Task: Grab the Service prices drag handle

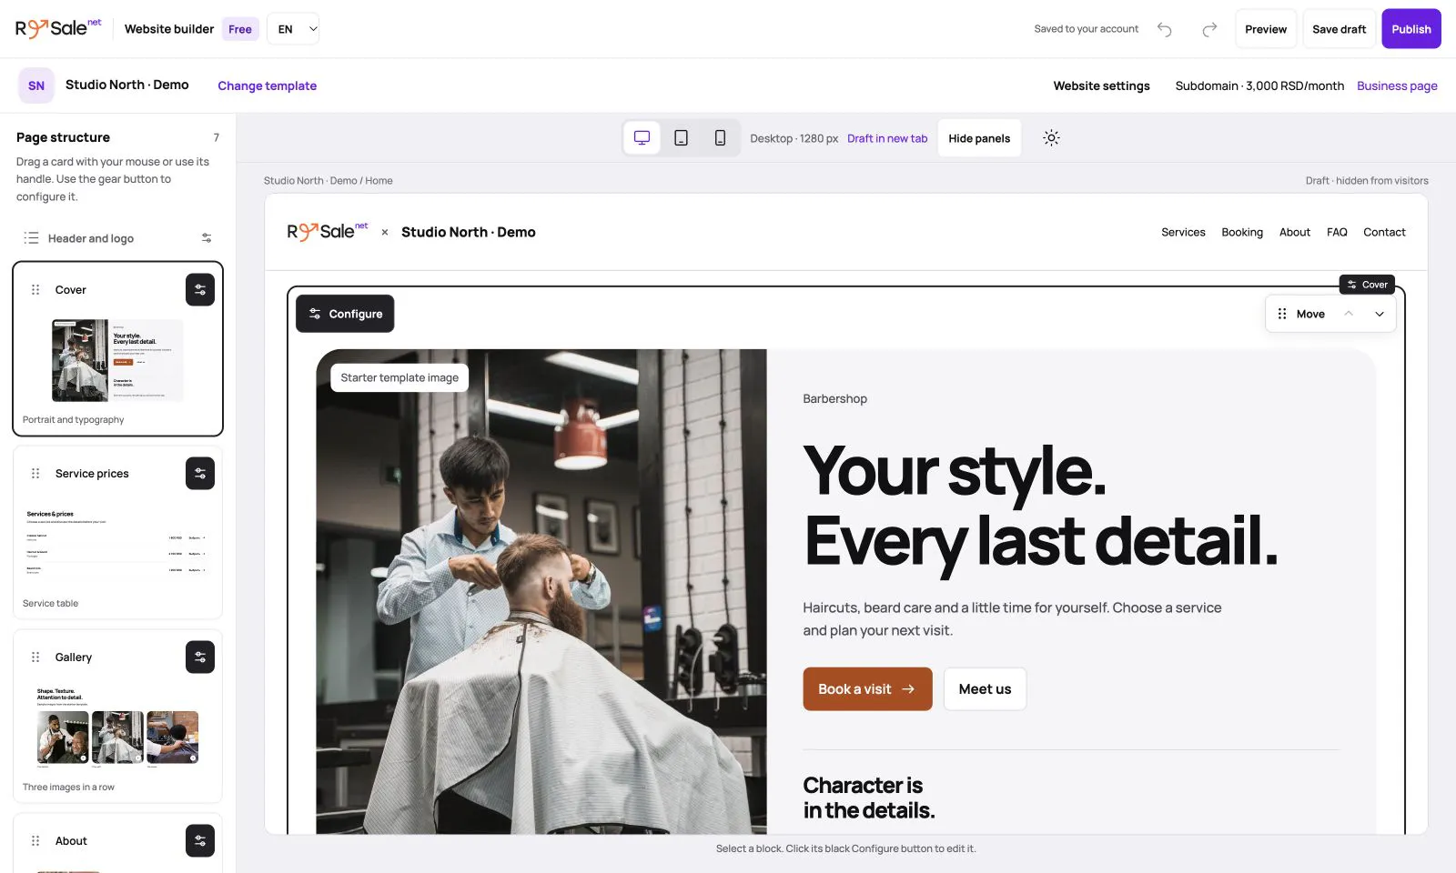Action: [35, 474]
